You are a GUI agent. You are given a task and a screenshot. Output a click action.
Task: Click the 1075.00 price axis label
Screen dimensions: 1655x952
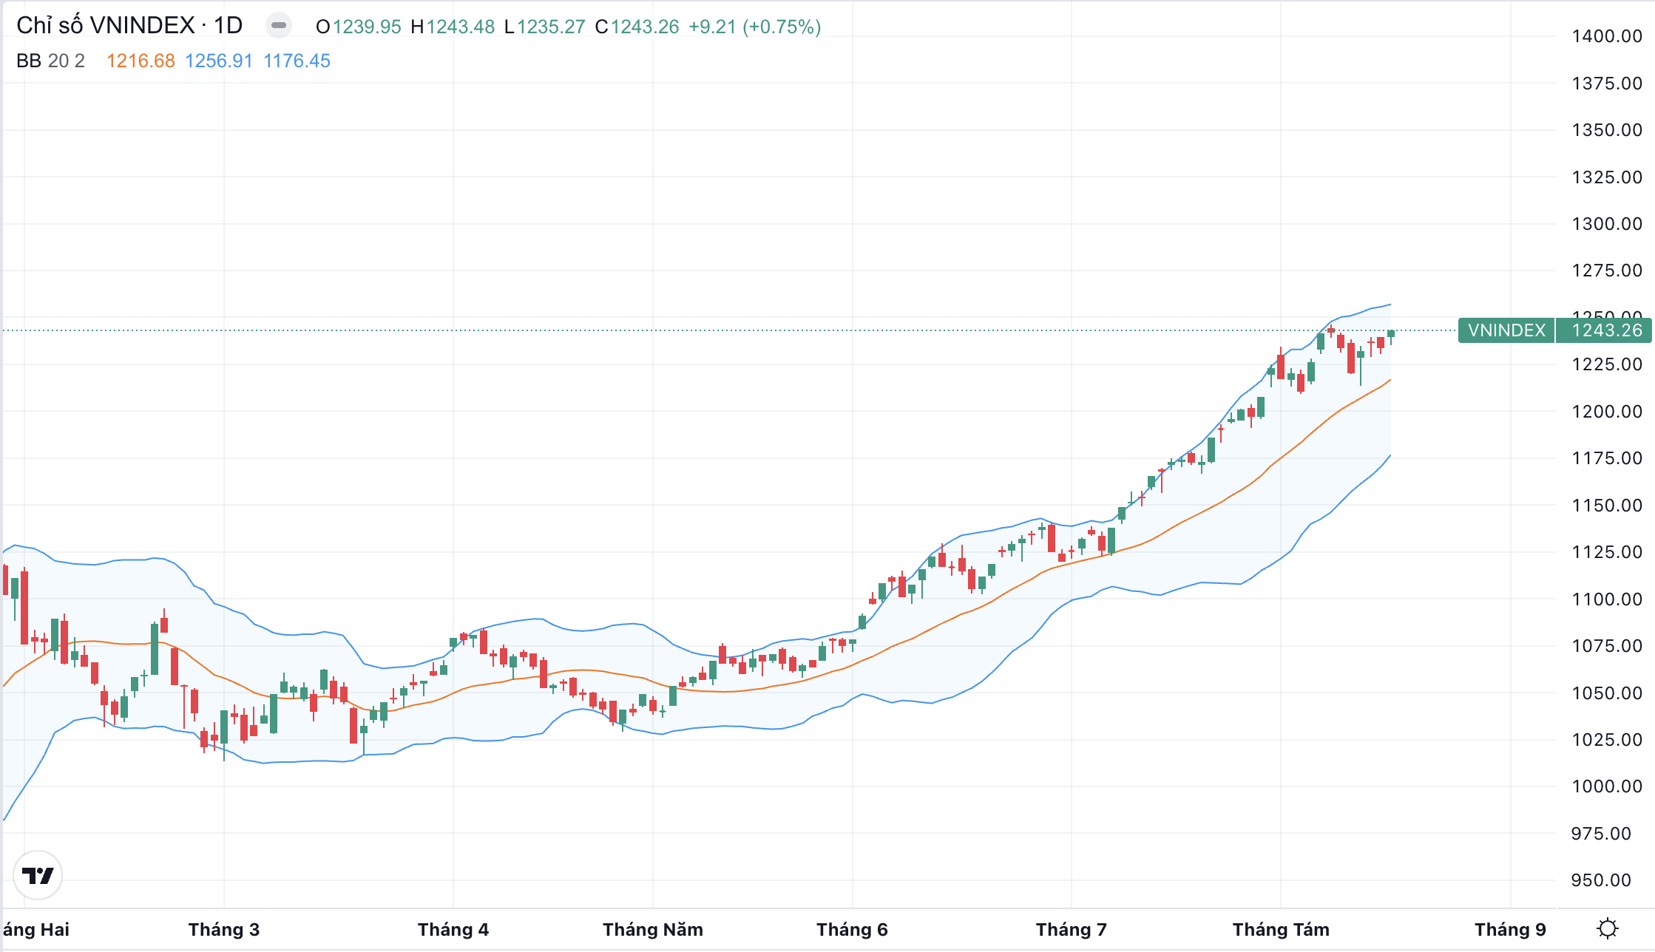[x=1607, y=645]
